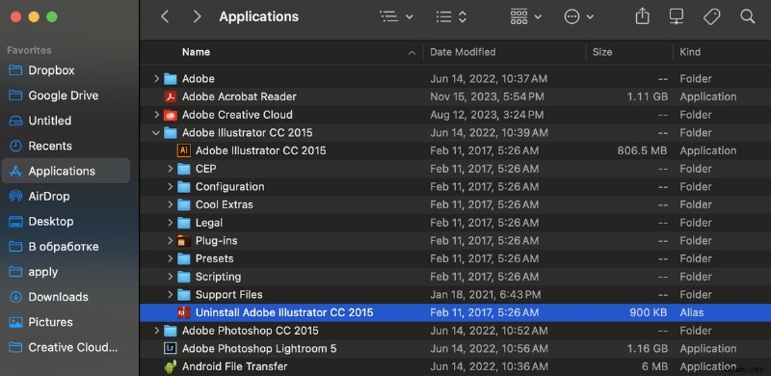Click the Scripting folder icon

pos(183,277)
